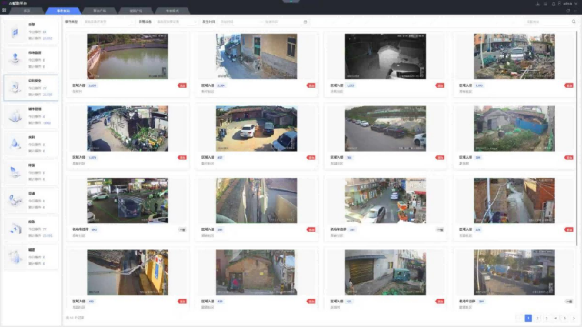Open the night-vision black-and-white event thumbnail
Viewport: 582px width, 327px height.
[385, 57]
